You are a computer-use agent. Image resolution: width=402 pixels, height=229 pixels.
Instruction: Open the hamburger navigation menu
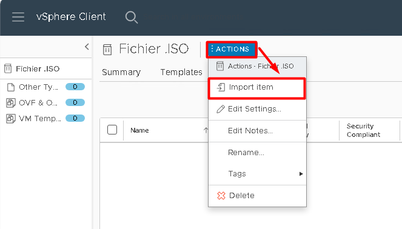point(18,17)
